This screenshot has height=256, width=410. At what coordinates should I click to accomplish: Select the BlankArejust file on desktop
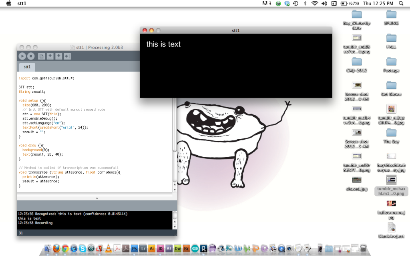point(391,231)
